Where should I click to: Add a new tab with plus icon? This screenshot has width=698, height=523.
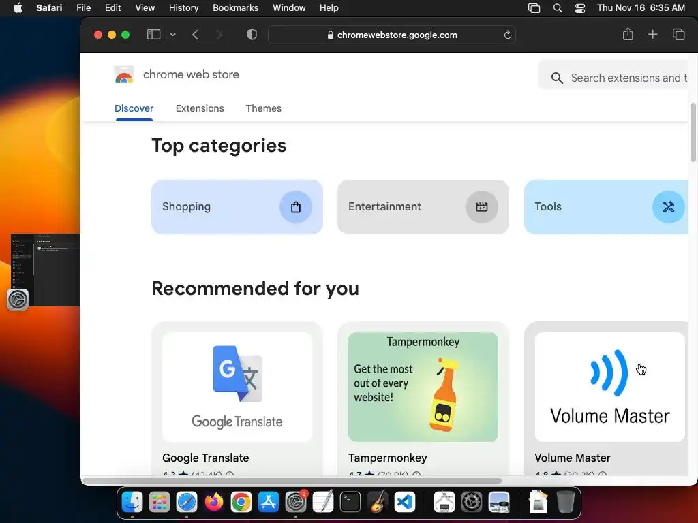(x=652, y=34)
